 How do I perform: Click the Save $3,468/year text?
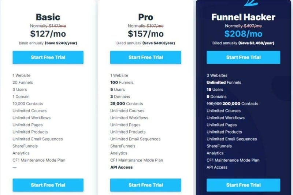(256, 43)
